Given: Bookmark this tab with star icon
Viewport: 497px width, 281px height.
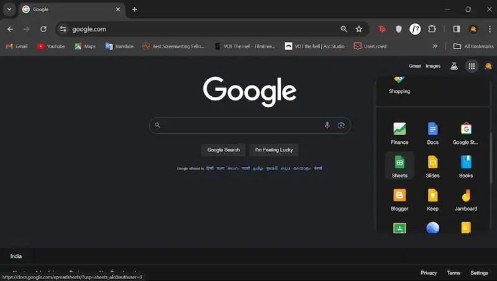Looking at the screenshot, I should pyautogui.click(x=359, y=29).
